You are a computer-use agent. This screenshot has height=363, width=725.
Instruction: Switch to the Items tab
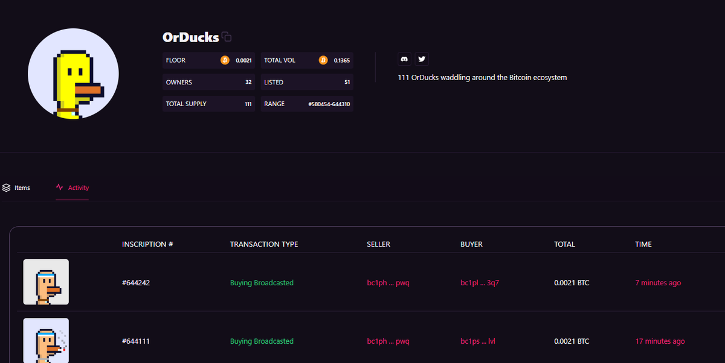[x=16, y=188]
